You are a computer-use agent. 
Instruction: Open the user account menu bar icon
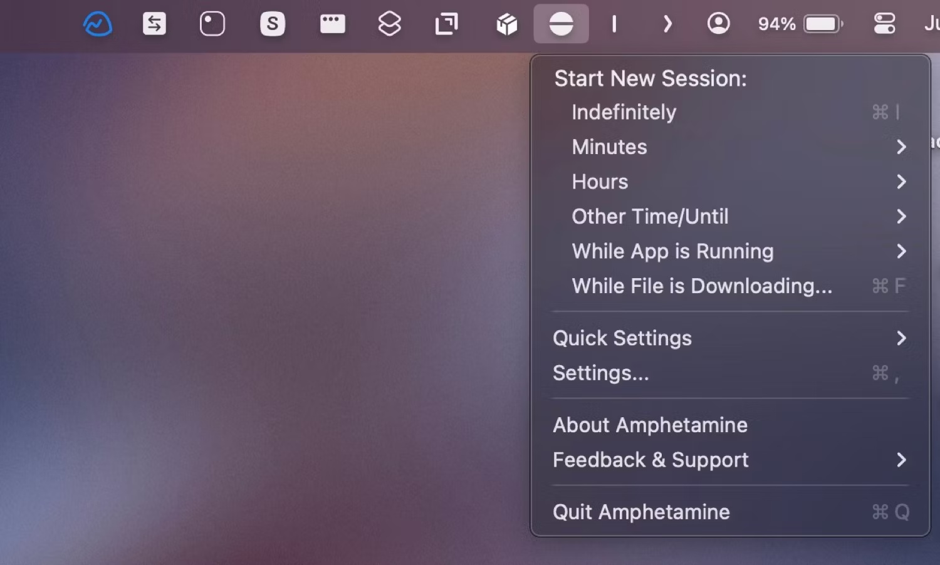tap(719, 24)
